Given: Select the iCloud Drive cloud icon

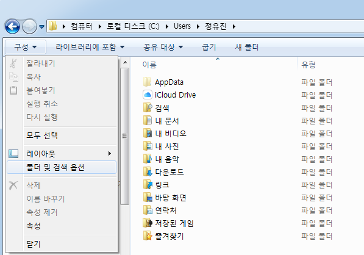Looking at the screenshot, I should point(148,95).
